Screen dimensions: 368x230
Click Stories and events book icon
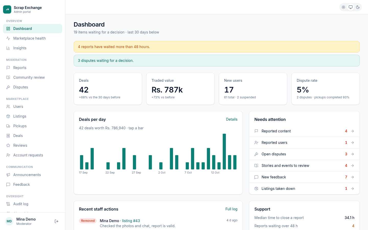(256, 166)
